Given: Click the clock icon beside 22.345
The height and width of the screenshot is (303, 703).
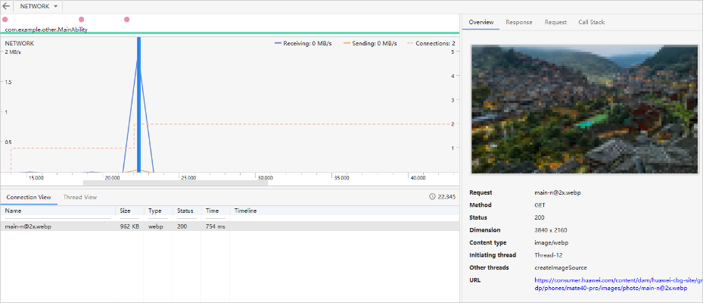Looking at the screenshot, I should pos(431,197).
